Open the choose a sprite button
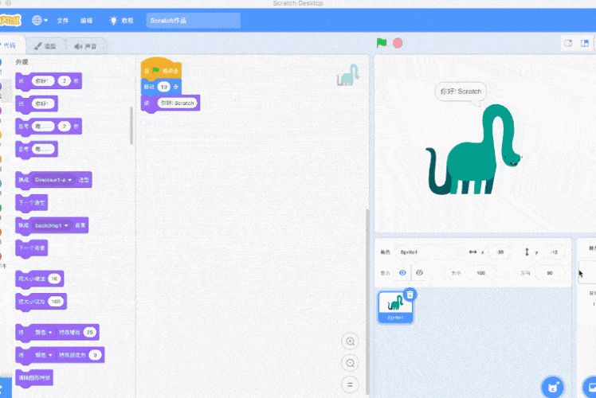This screenshot has height=398, width=596. [551, 388]
